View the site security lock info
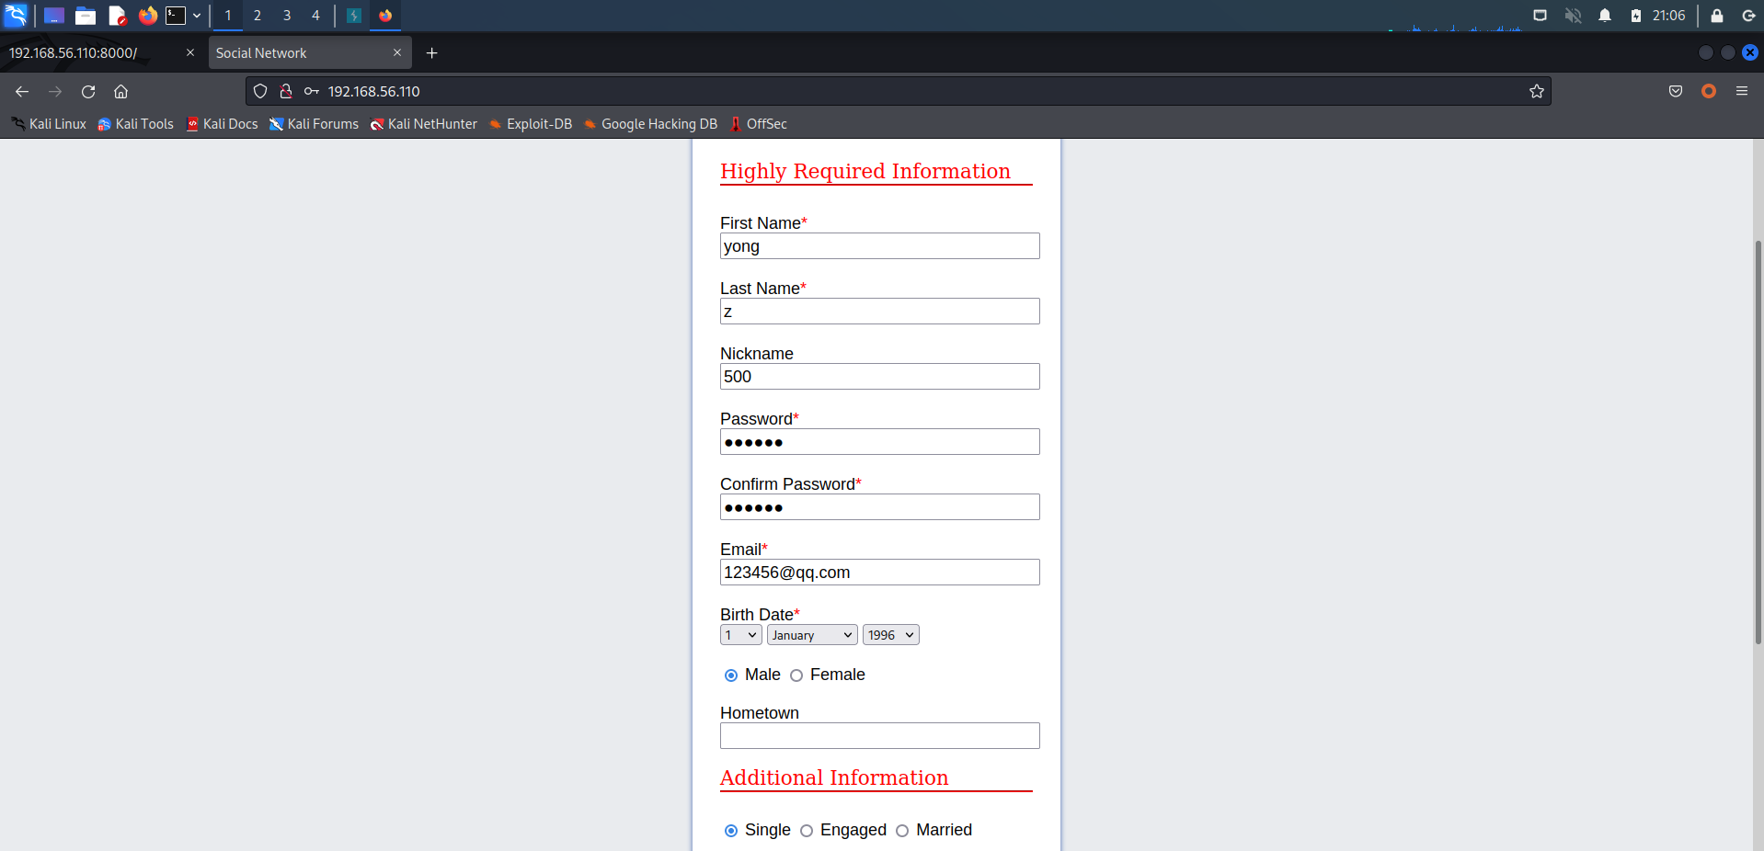Image resolution: width=1764 pixels, height=851 pixels. tap(286, 91)
